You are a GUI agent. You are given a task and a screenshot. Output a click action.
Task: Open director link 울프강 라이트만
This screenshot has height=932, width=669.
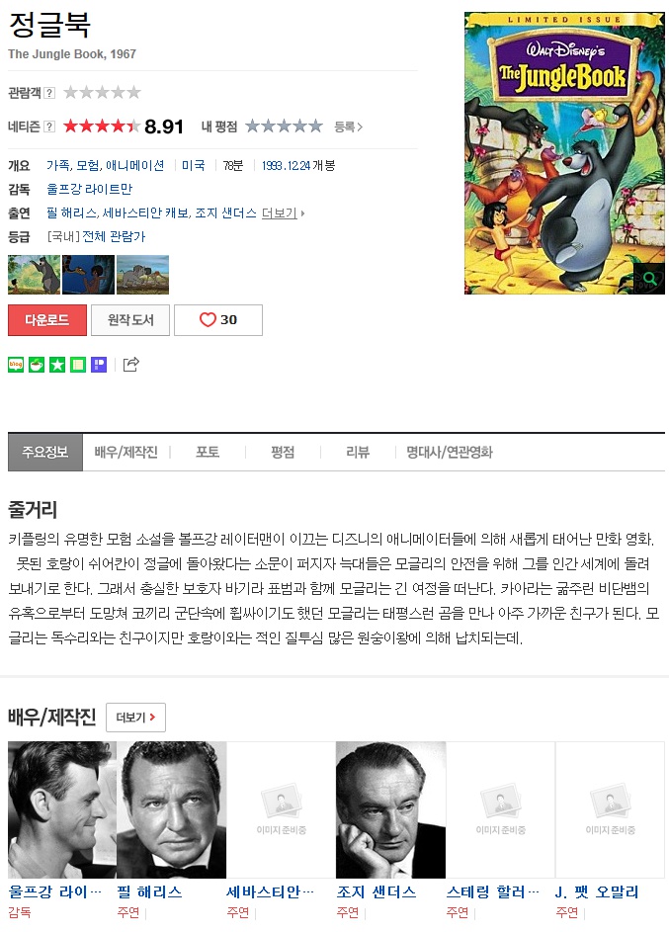point(89,189)
